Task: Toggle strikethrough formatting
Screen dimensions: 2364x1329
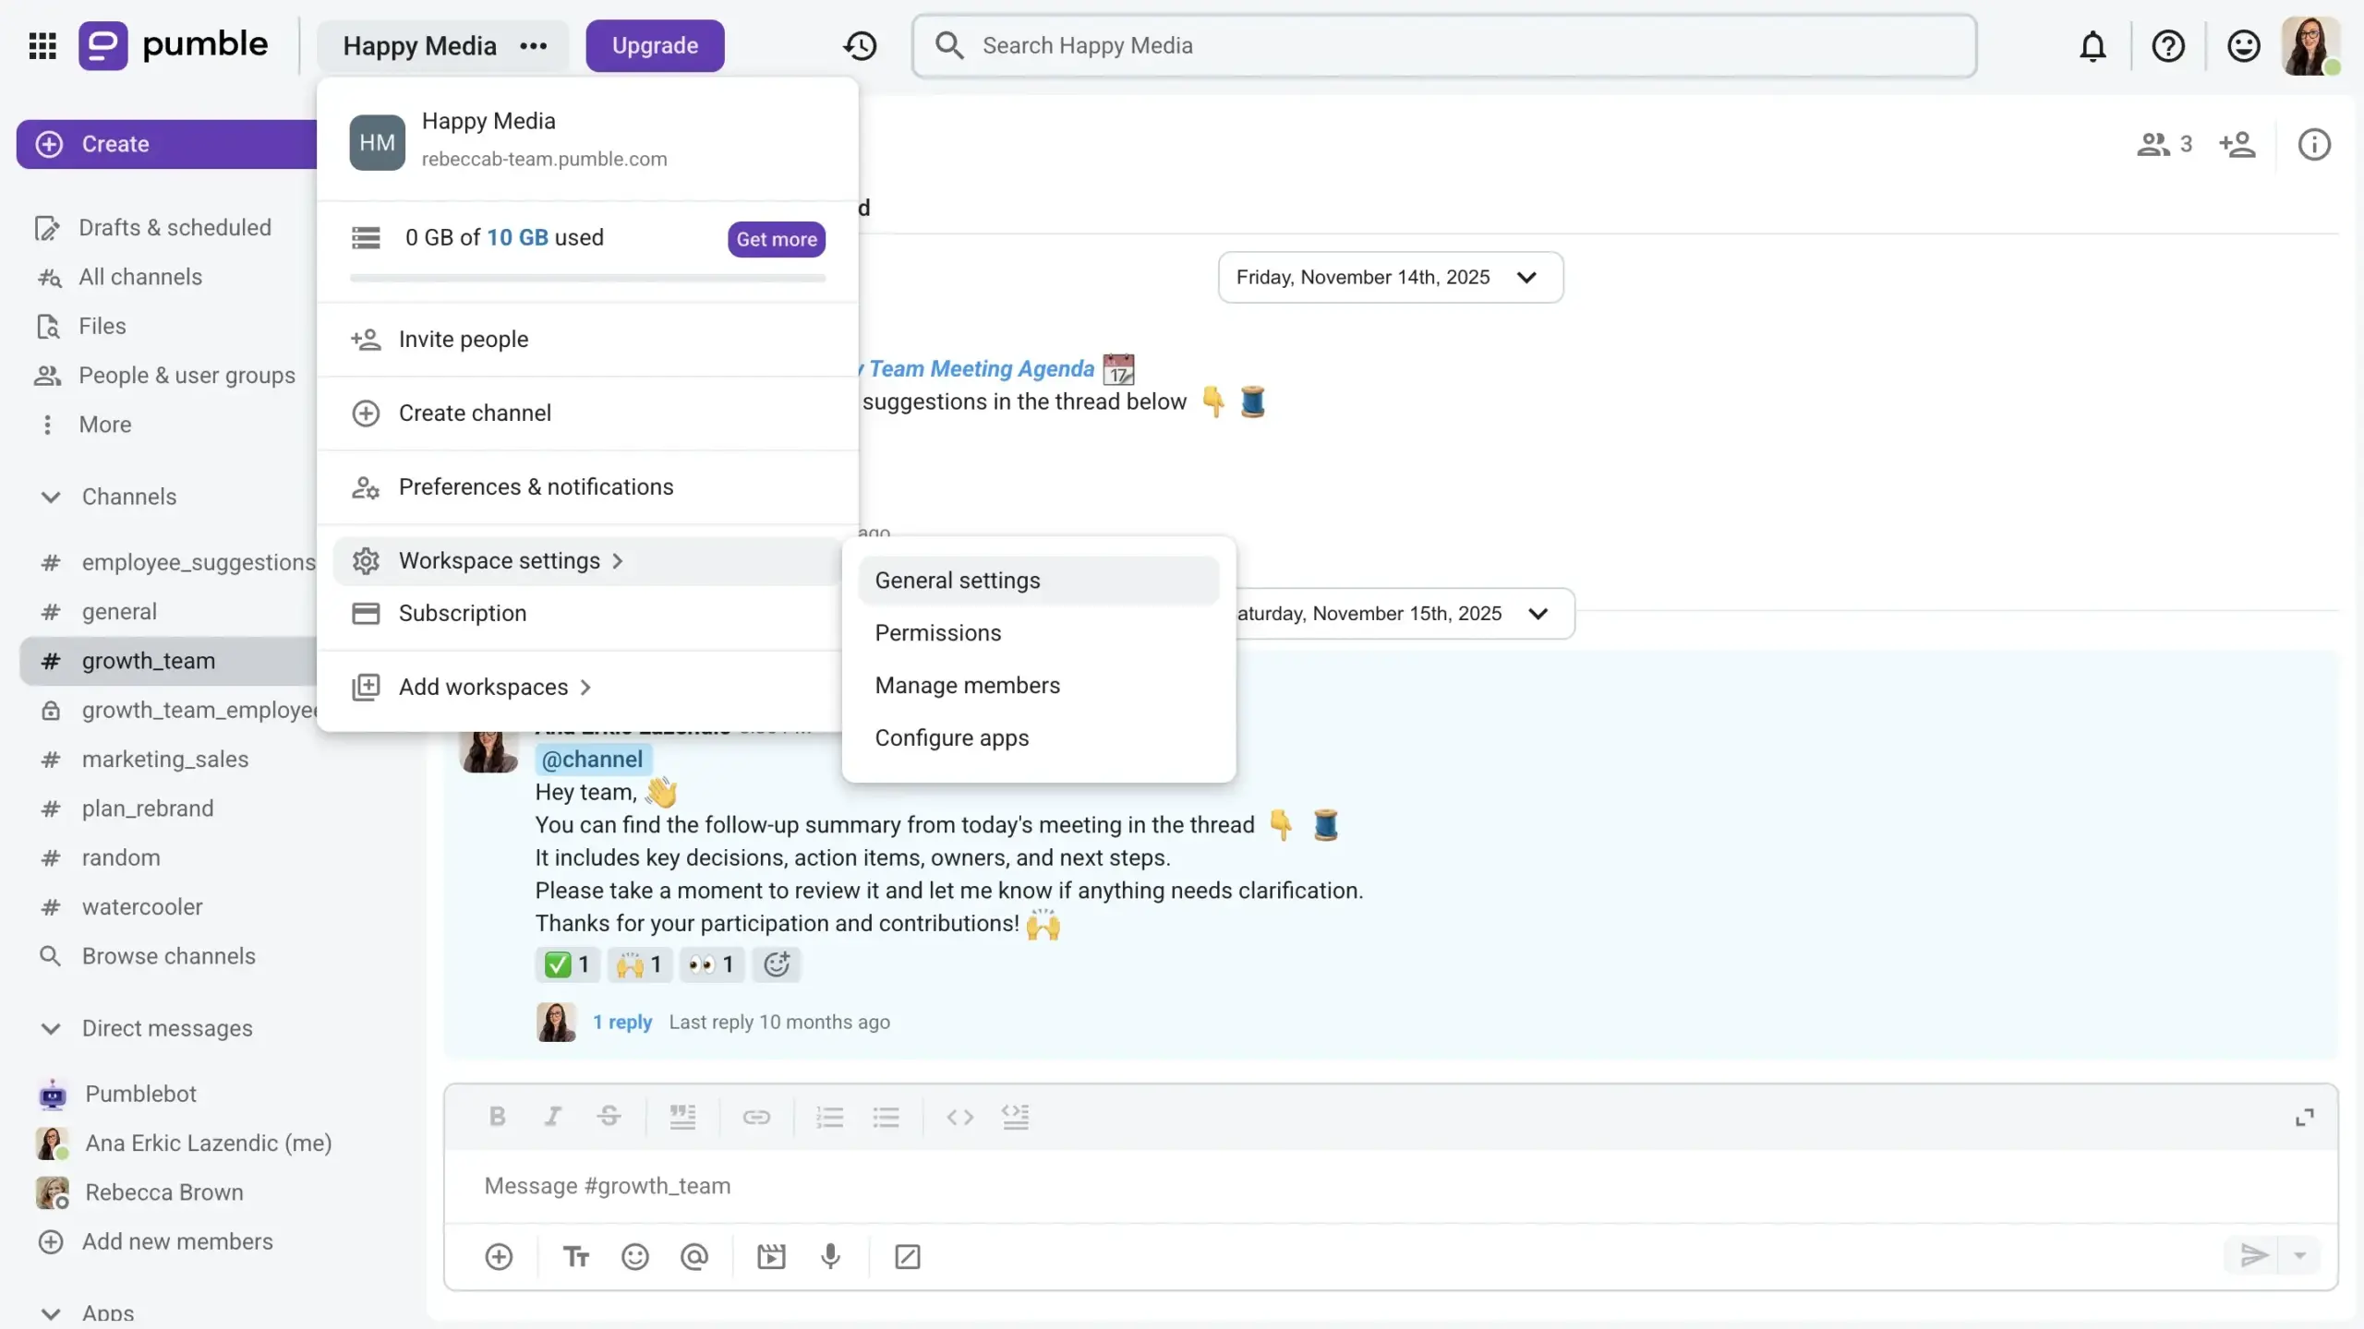Action: (609, 1117)
